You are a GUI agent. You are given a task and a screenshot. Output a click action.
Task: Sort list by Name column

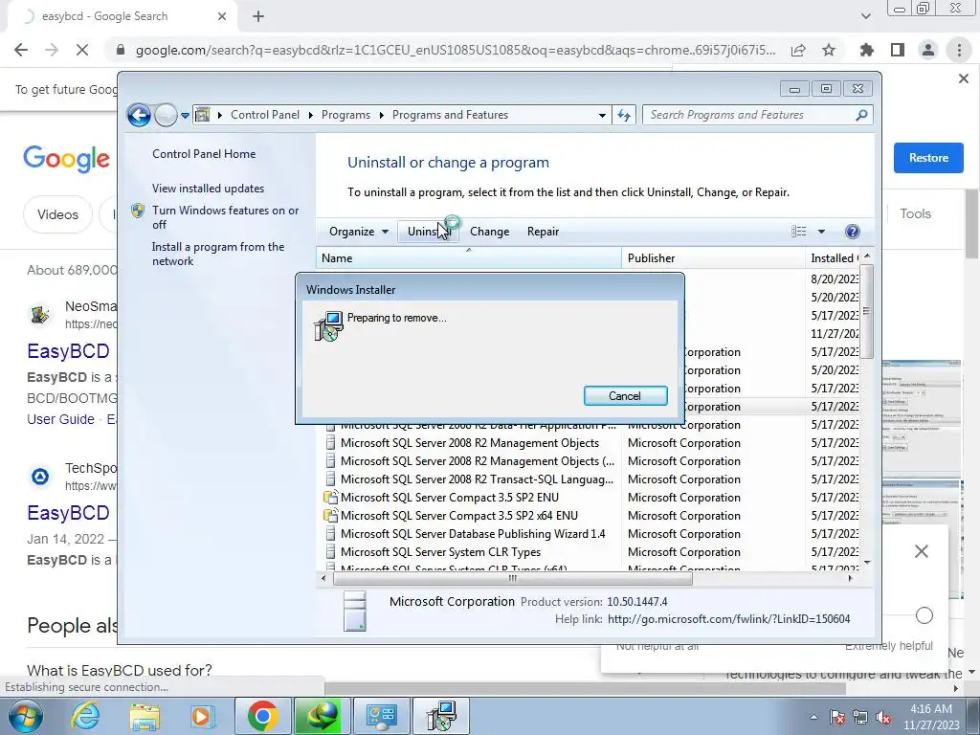(469, 258)
